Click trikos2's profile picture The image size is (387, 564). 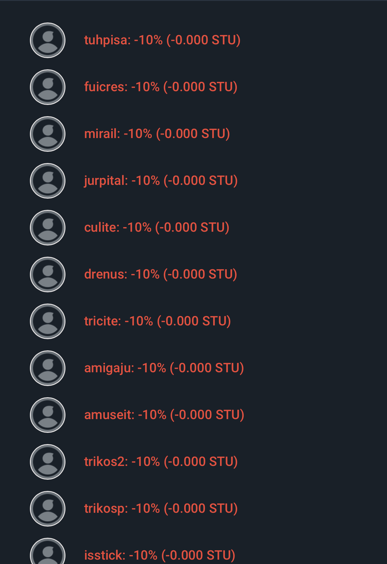coord(48,462)
